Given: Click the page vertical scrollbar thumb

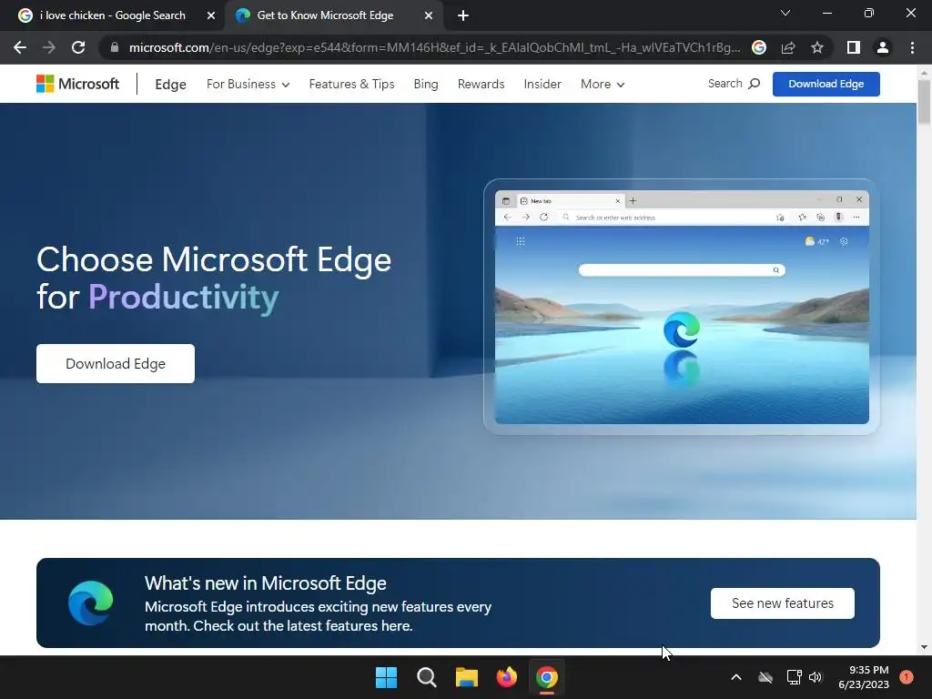Looking at the screenshot, I should 925,101.
